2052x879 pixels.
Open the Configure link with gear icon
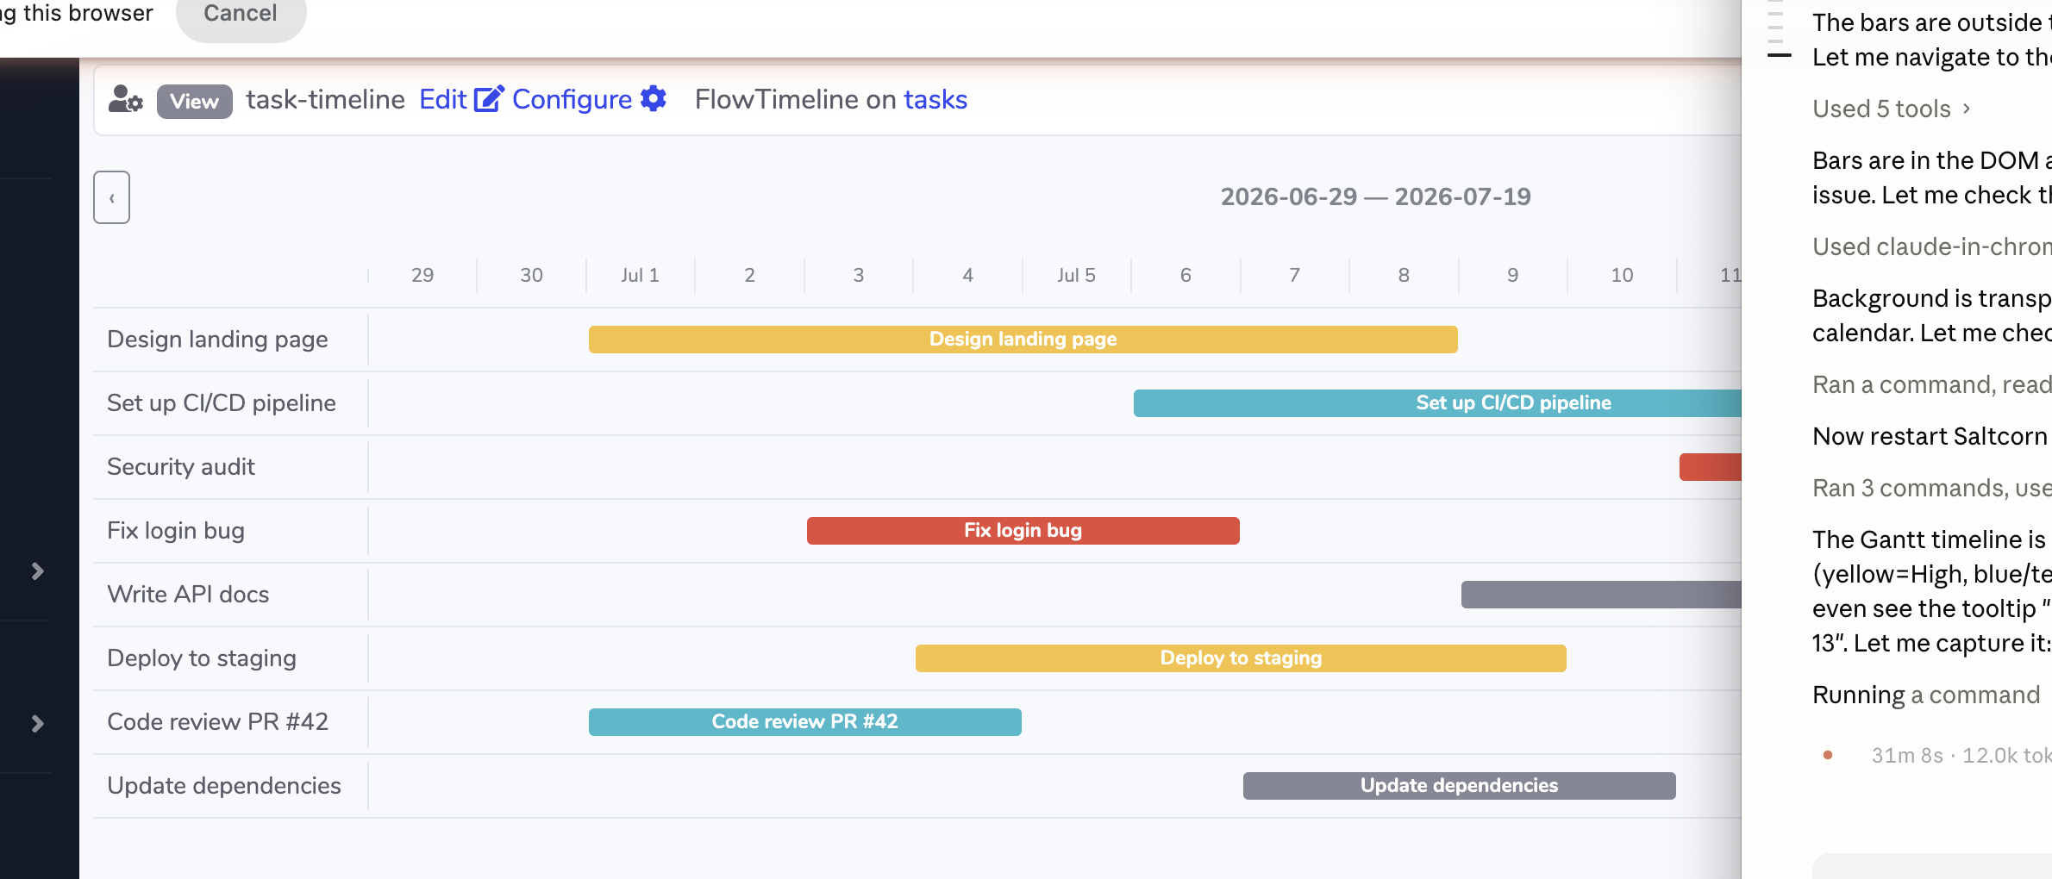590,100
